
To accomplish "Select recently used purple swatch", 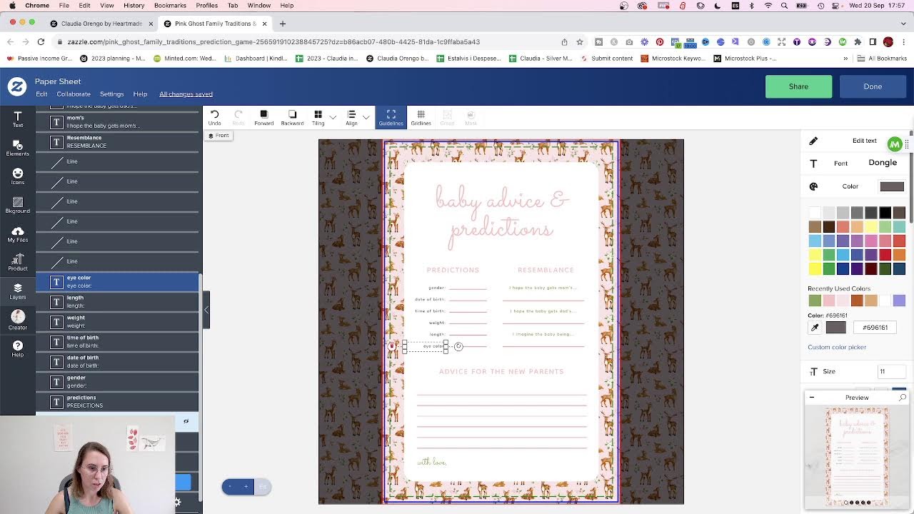I will (899, 301).
